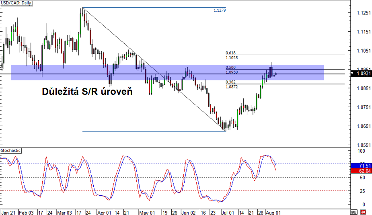Screen dimensions: 372x215
Task: Click the red Stochastic value 62.04
Action: click(x=361, y=171)
